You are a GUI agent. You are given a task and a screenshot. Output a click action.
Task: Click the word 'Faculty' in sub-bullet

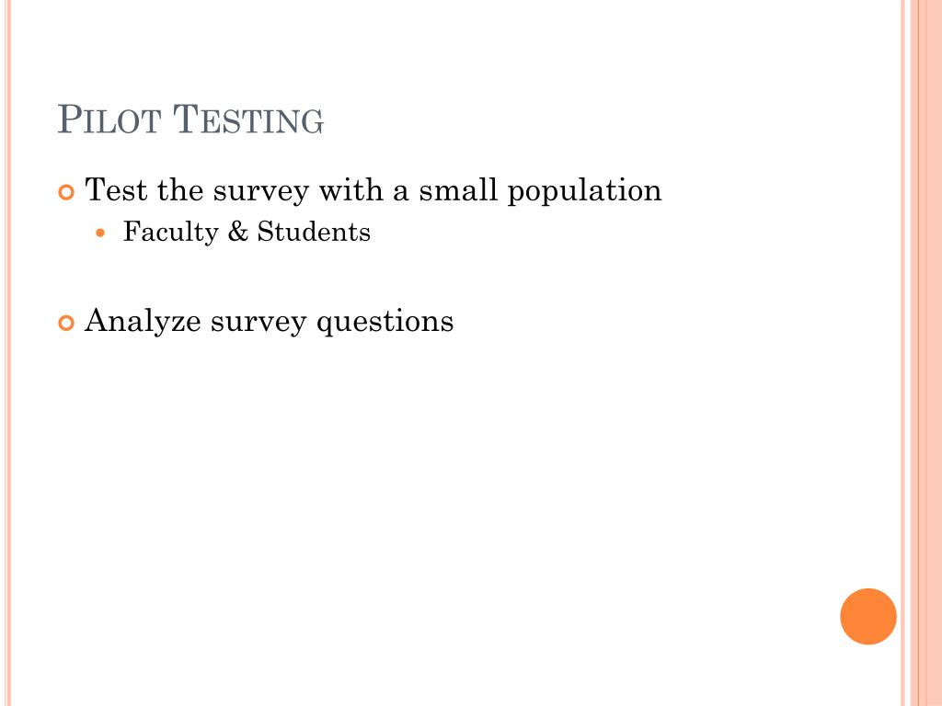(x=170, y=233)
